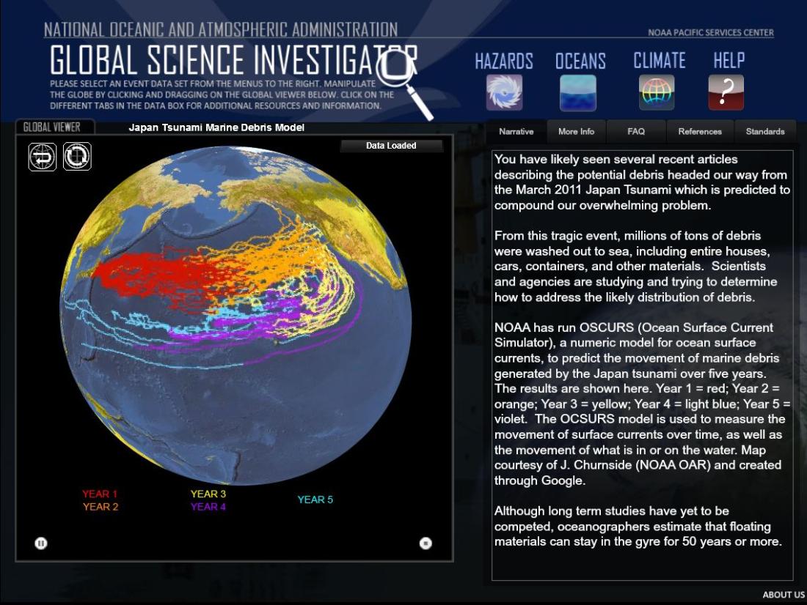This screenshot has height=605, width=807.
Task: Click the Data Loaded status button
Action: 391,146
